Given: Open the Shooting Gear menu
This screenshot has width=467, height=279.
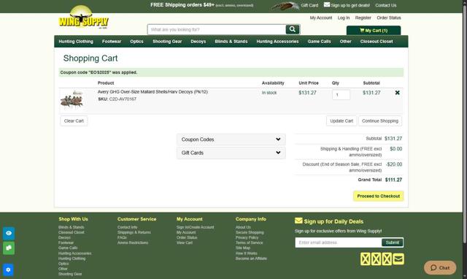Looking at the screenshot, I should 167,42.
